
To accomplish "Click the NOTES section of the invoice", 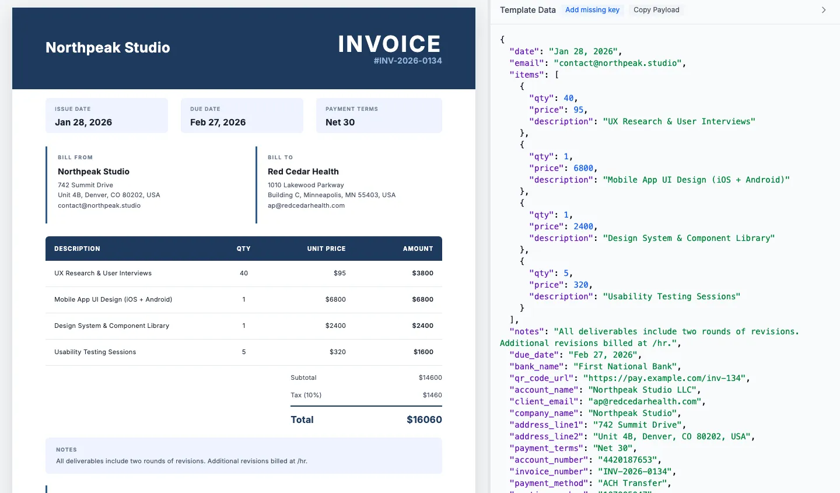I will [x=243, y=455].
